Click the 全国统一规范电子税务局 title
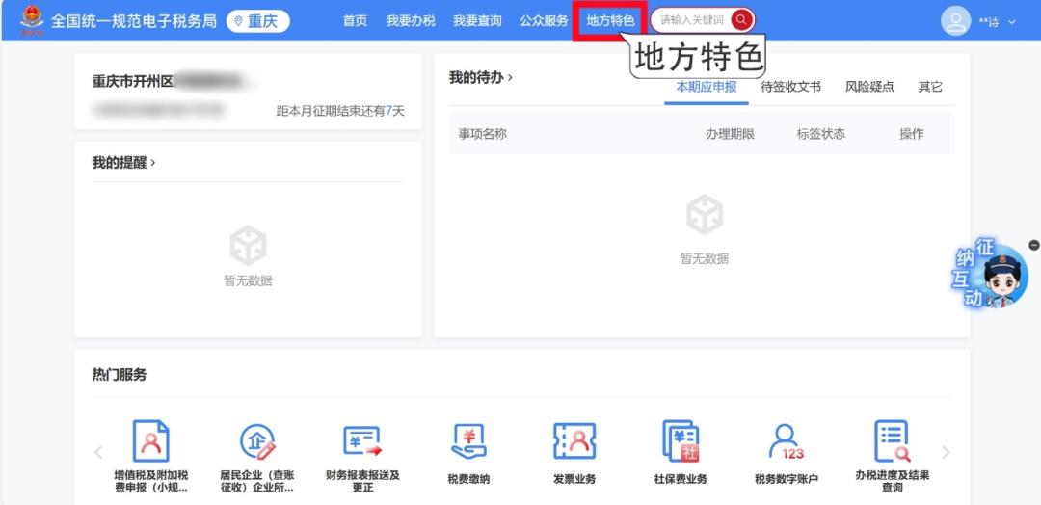 [134, 21]
